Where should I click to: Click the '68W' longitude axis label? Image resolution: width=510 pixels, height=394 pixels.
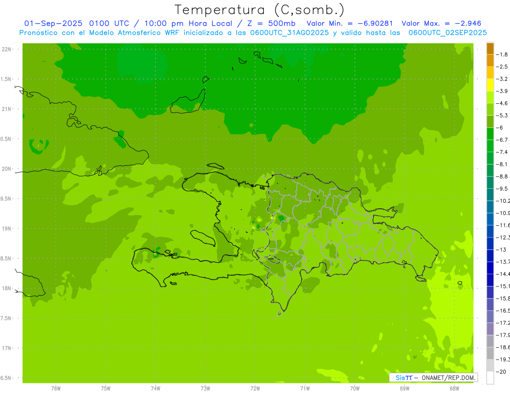pos(454,388)
